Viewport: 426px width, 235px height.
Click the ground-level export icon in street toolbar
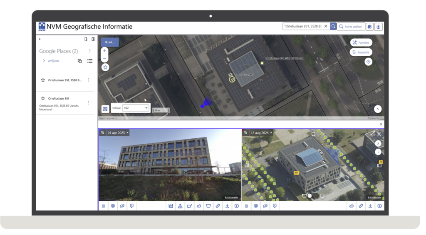pos(180,206)
